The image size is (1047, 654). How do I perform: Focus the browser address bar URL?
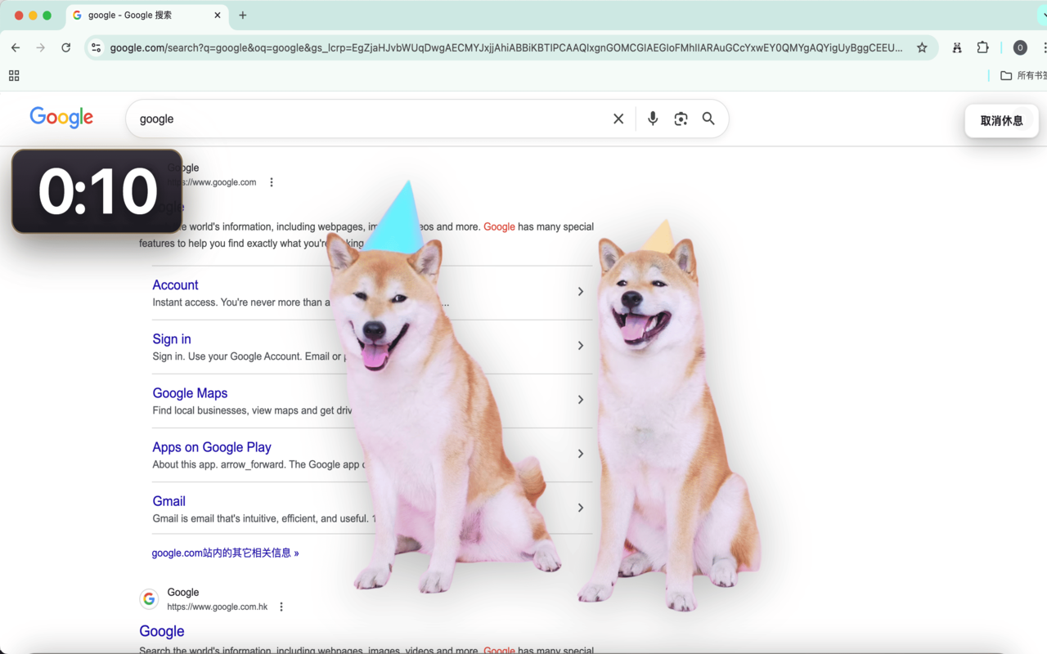(506, 48)
